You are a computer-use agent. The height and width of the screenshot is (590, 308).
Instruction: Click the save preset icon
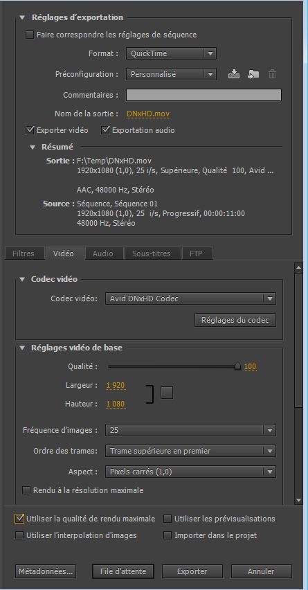click(234, 74)
